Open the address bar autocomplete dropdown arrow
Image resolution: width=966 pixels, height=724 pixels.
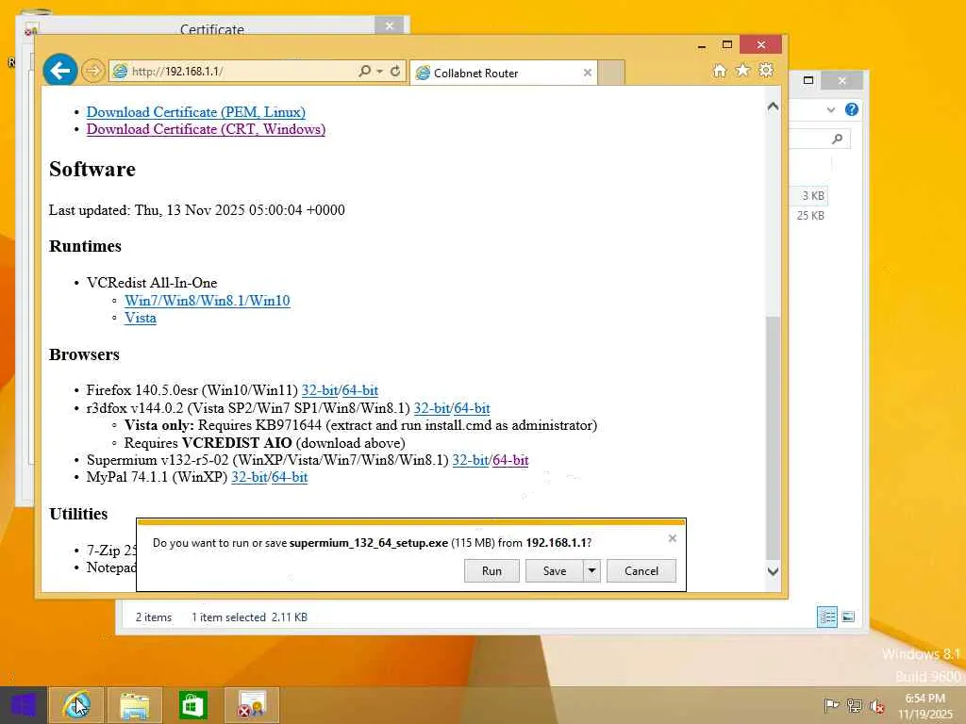(379, 72)
